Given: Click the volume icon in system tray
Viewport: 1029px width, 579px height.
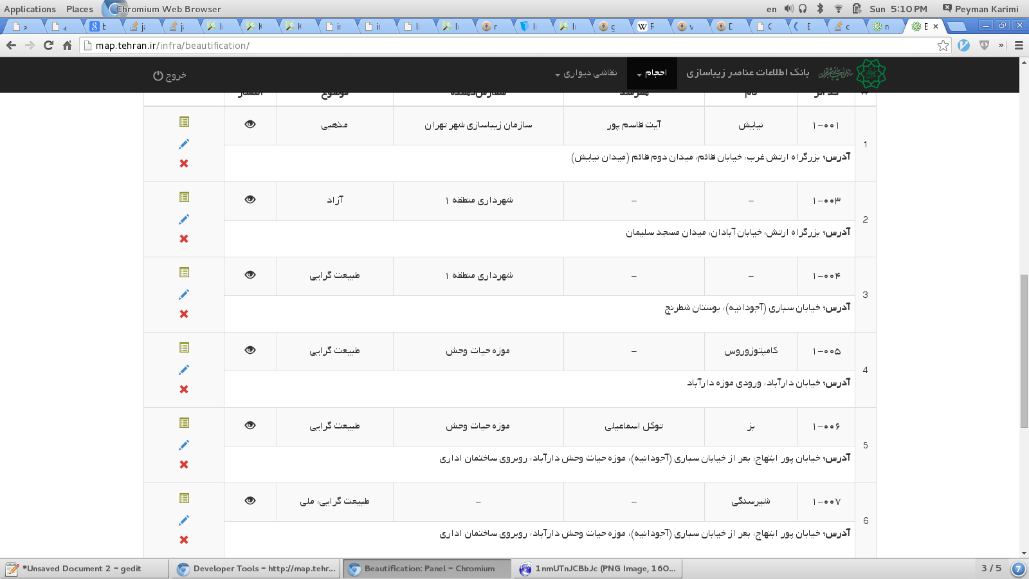Looking at the screenshot, I should point(788,9).
